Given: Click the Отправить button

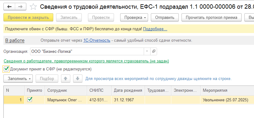Looking at the screenshot, I should 165,18.
